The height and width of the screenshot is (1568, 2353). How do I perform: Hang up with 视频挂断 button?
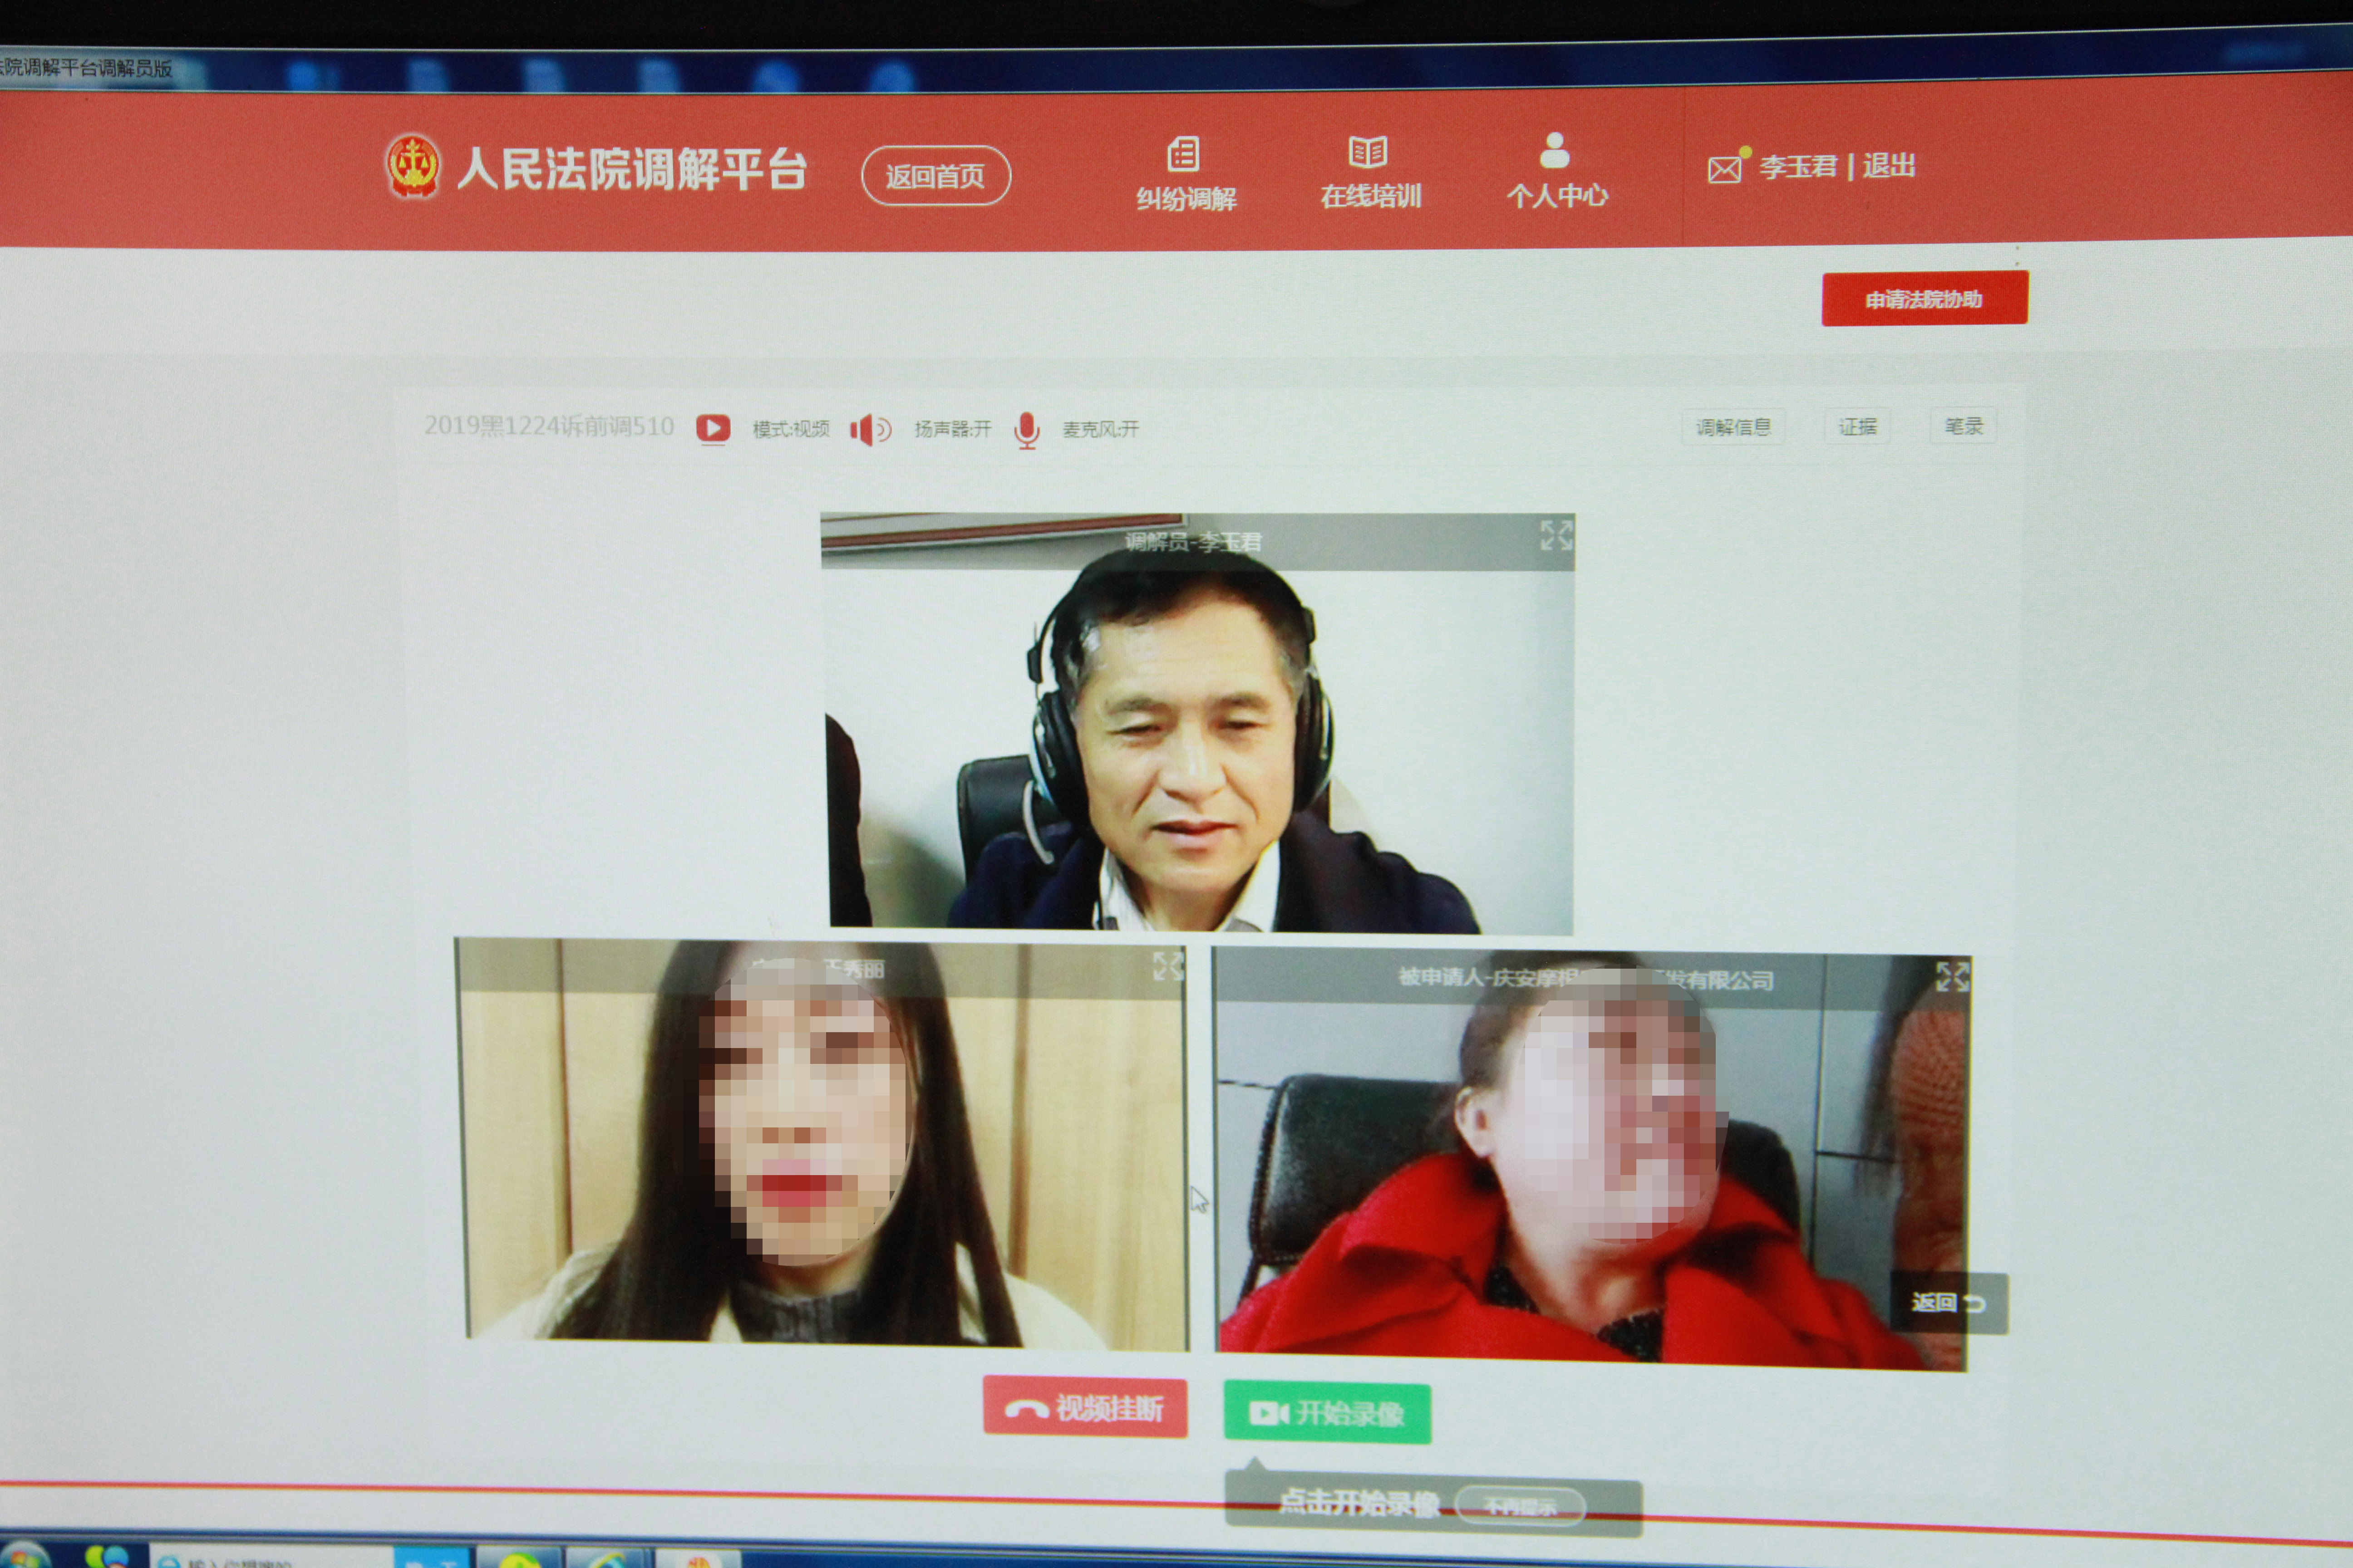pos(1084,1408)
